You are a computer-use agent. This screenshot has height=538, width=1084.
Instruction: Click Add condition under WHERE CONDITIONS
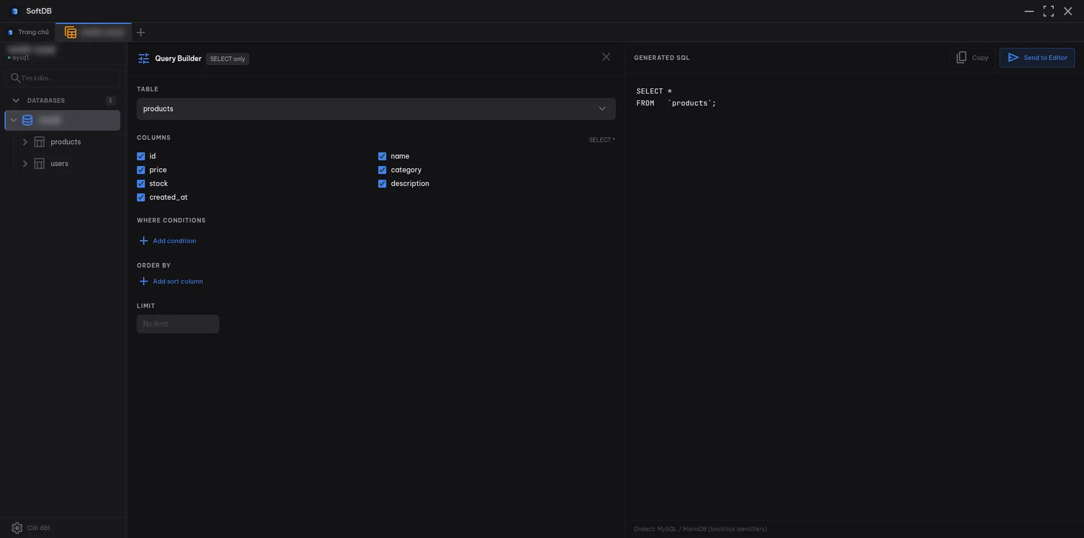[x=167, y=241]
